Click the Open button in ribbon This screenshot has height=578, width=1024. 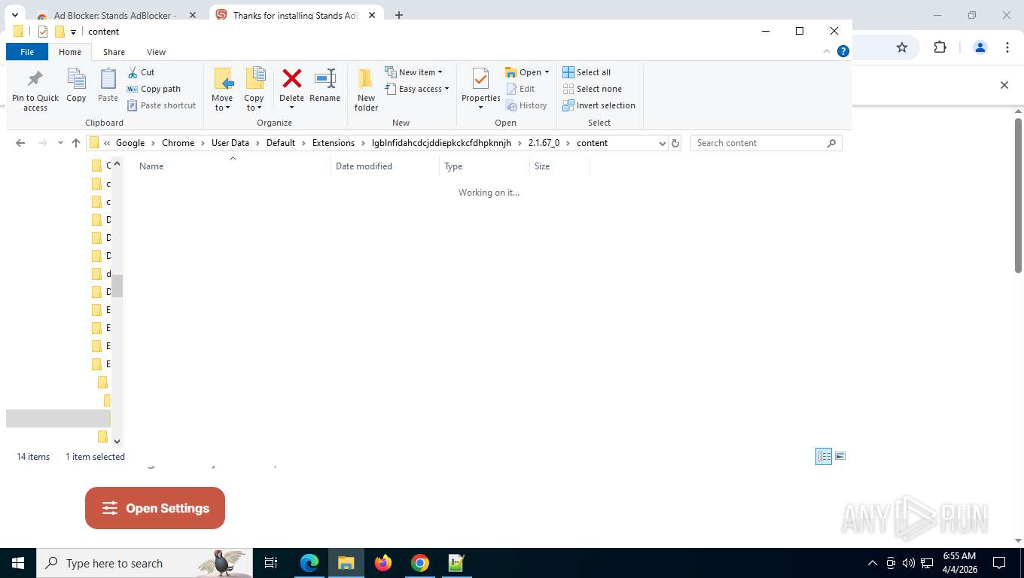[527, 72]
